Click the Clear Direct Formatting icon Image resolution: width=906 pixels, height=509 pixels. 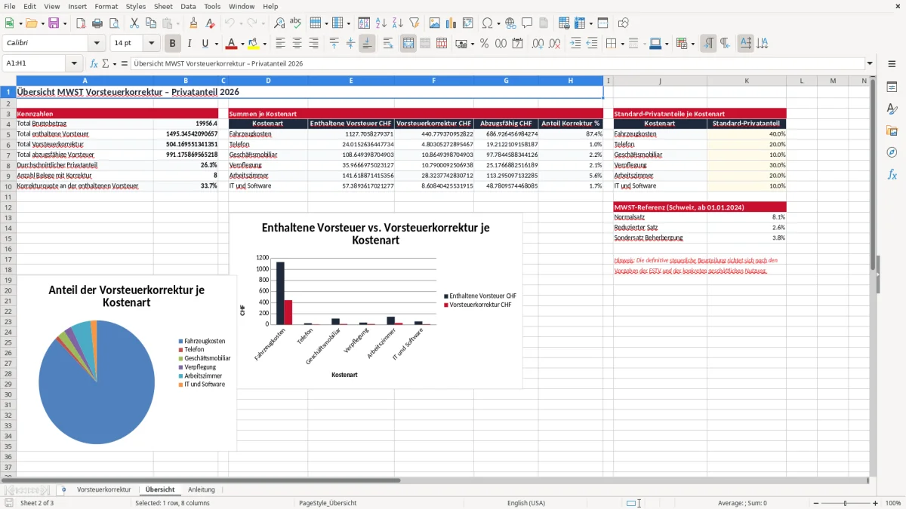(x=211, y=23)
